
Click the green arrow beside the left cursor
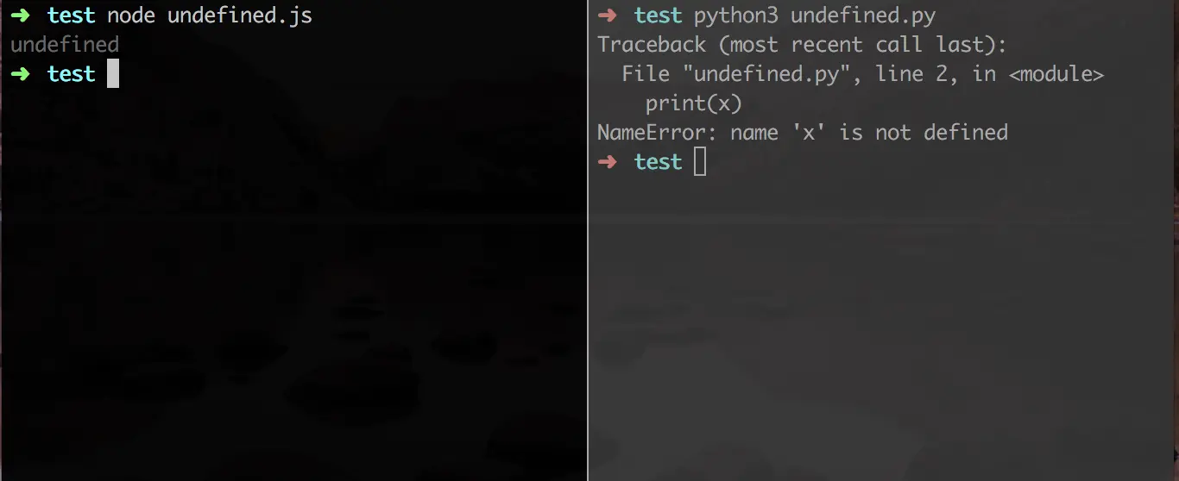coord(21,74)
